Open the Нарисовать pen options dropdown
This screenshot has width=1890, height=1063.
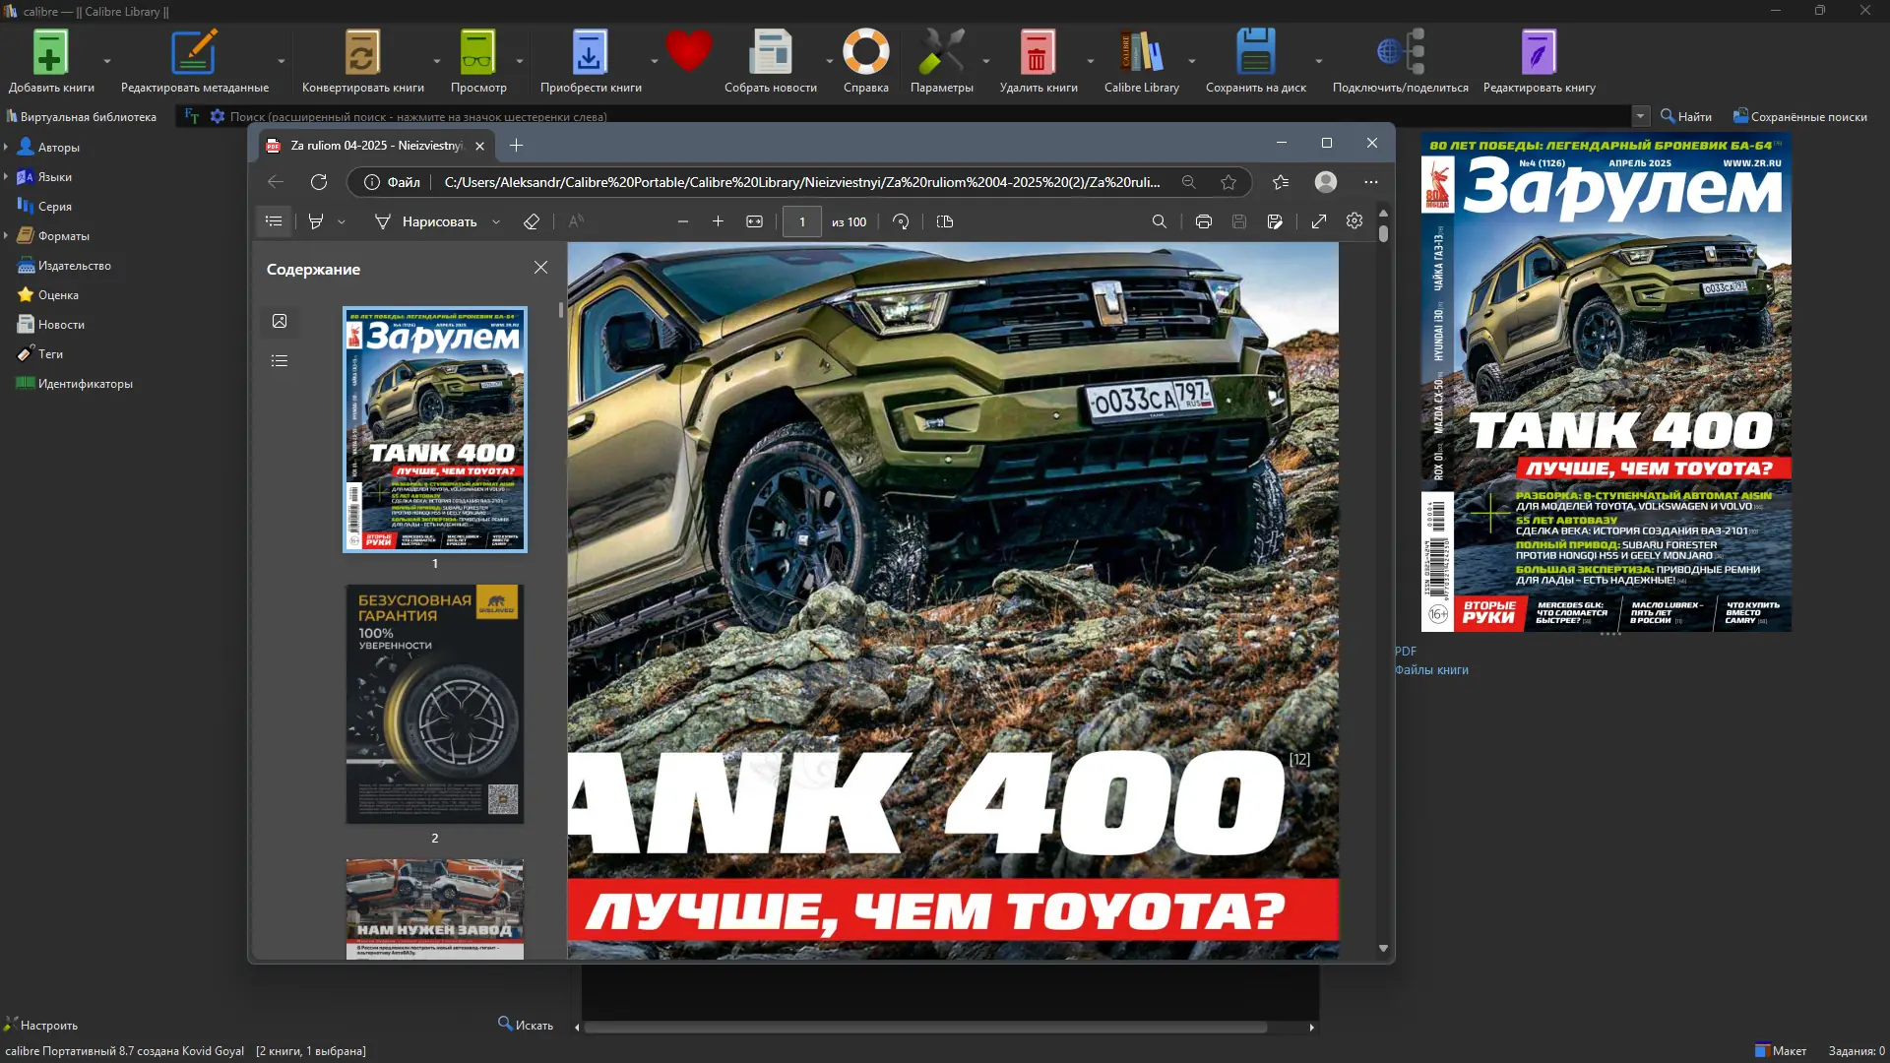(x=497, y=220)
